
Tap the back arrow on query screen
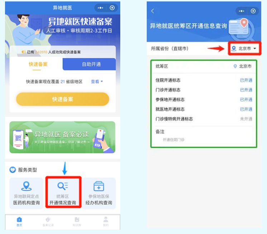click(x=152, y=11)
